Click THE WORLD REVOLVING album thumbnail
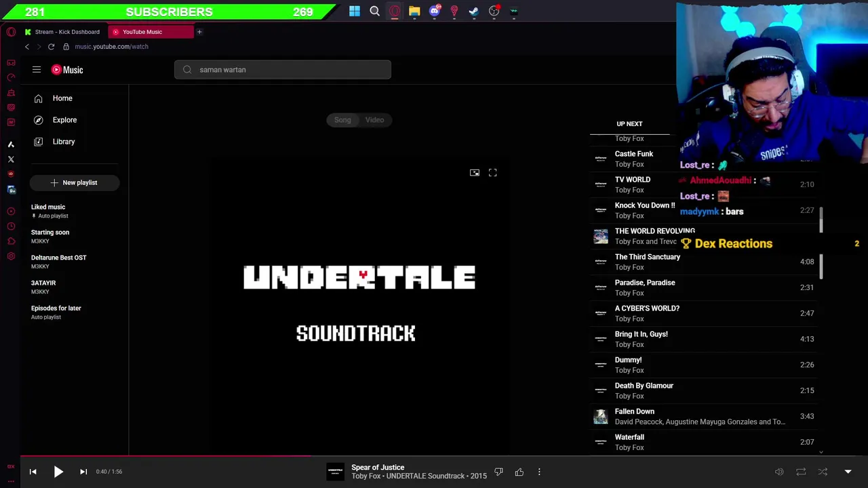Screen dimensions: 868x488 [601, 236]
